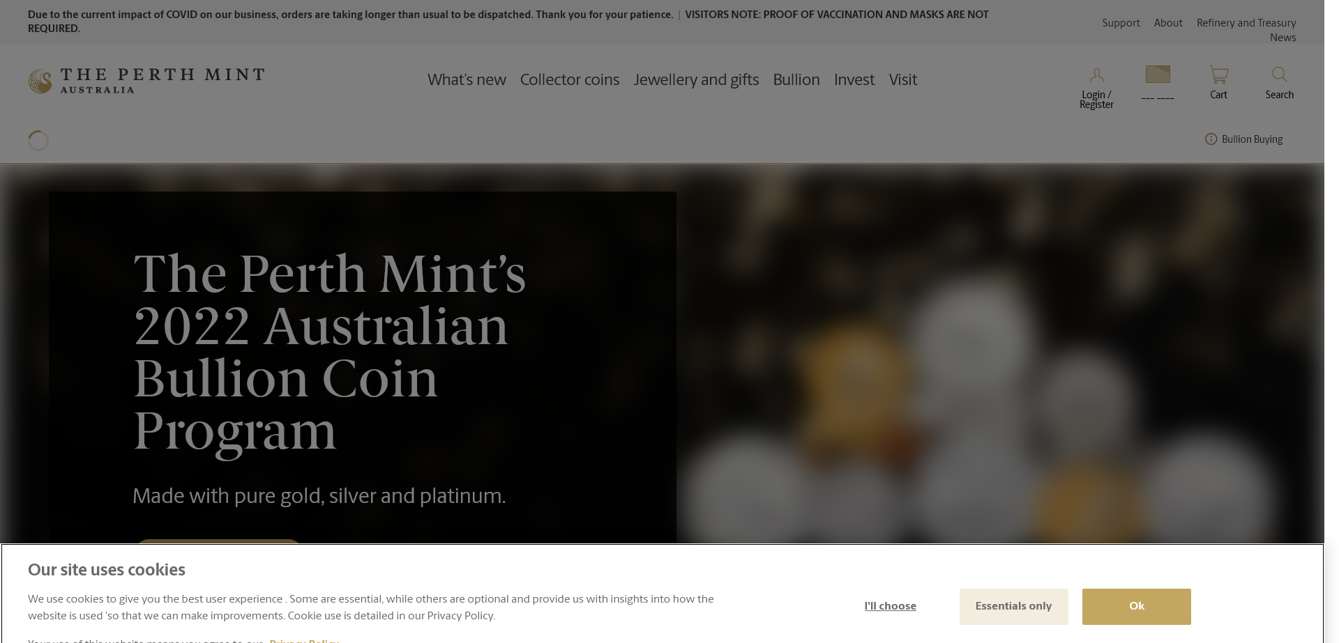The image size is (1339, 643).
Task: Click the Search magnifier icon
Action: [1279, 75]
